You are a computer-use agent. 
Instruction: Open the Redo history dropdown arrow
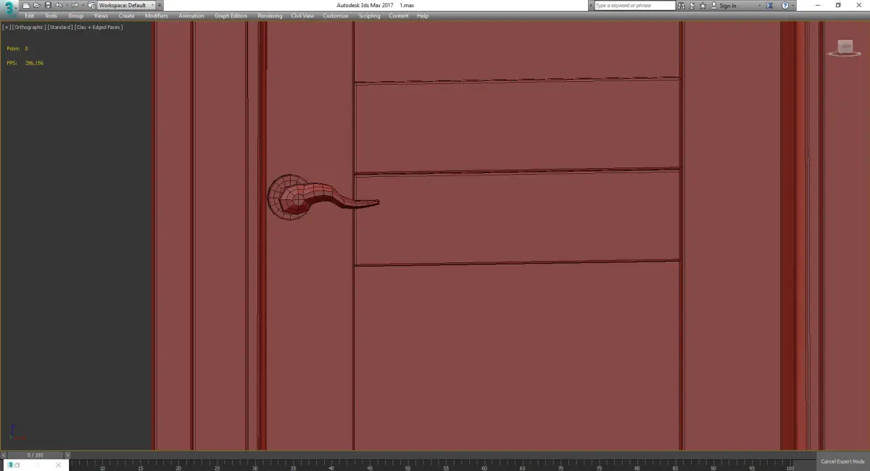pyautogui.click(x=83, y=5)
